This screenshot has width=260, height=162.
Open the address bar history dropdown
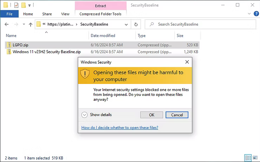click(126, 24)
